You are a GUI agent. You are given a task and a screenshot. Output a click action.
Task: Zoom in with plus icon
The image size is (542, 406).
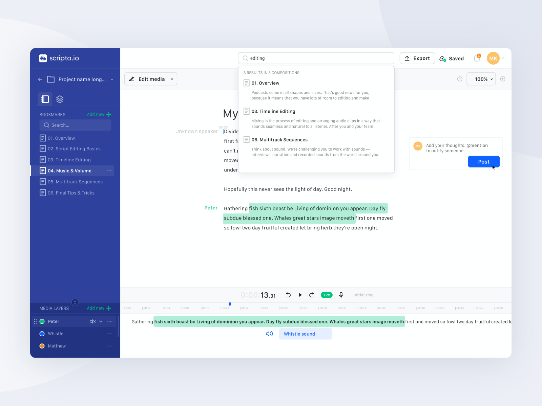(503, 79)
